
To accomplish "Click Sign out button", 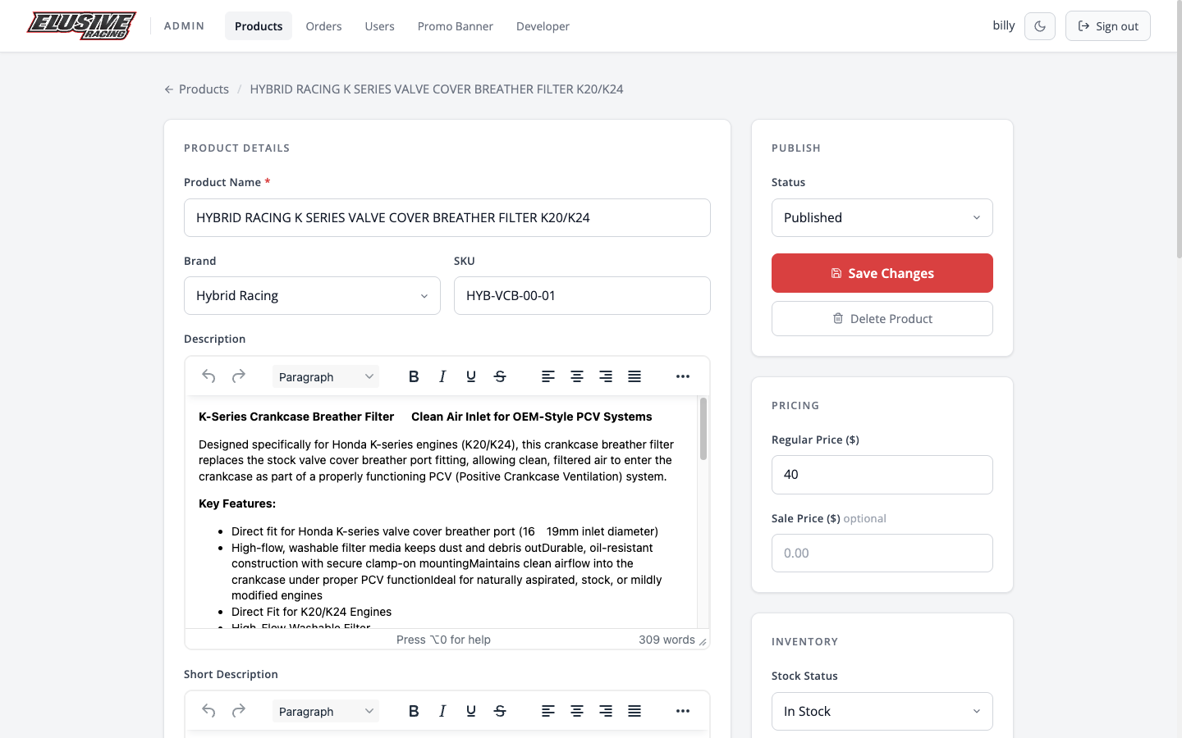I will point(1108,26).
